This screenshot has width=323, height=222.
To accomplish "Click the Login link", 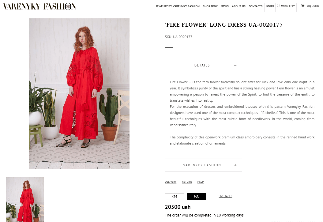I will (270, 6).
